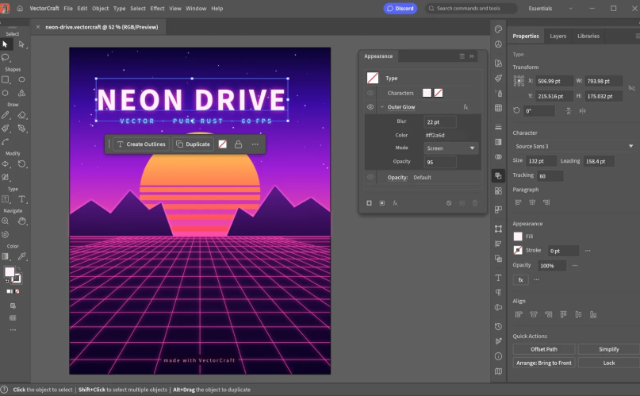Expand more tools ellipsis in toolbar
Screen dimensions: 640x396
(x=13, y=330)
